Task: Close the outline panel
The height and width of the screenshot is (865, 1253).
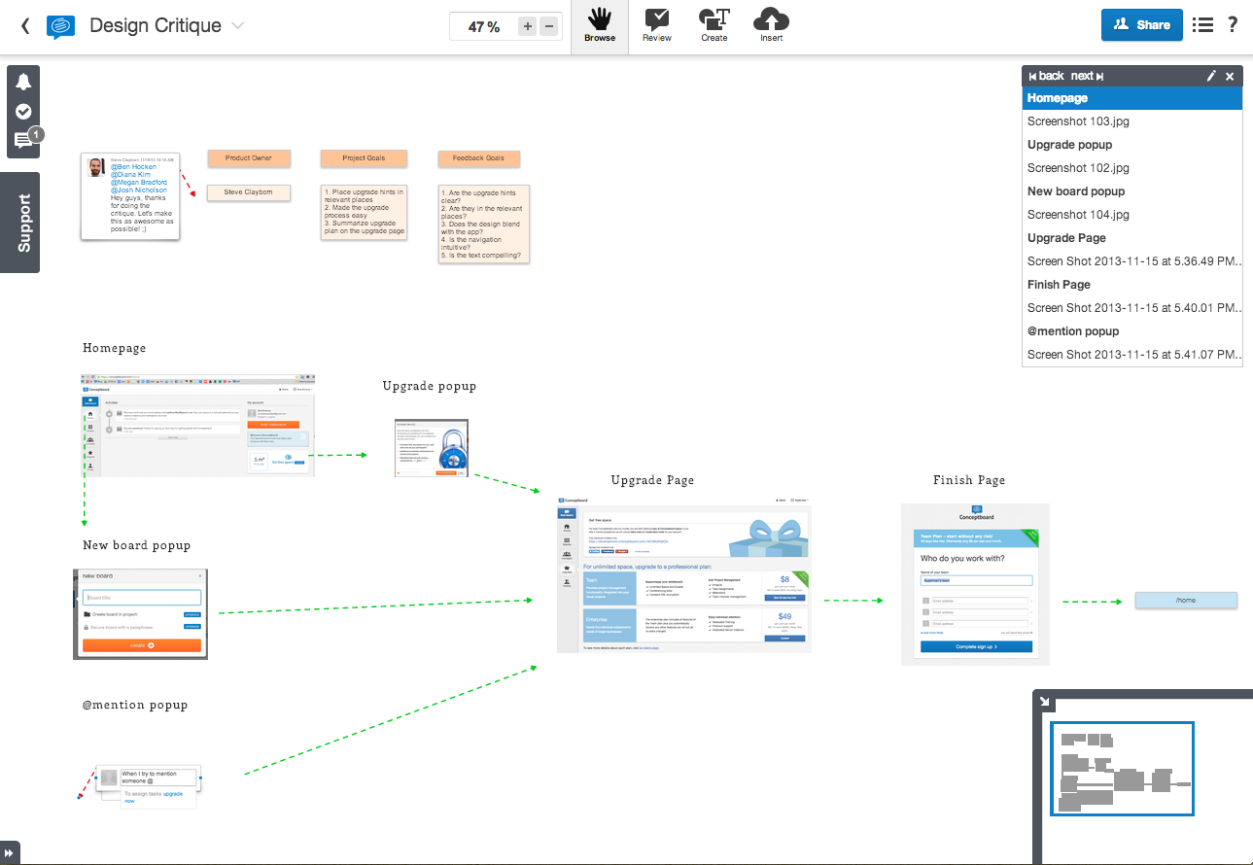Action: [x=1230, y=76]
